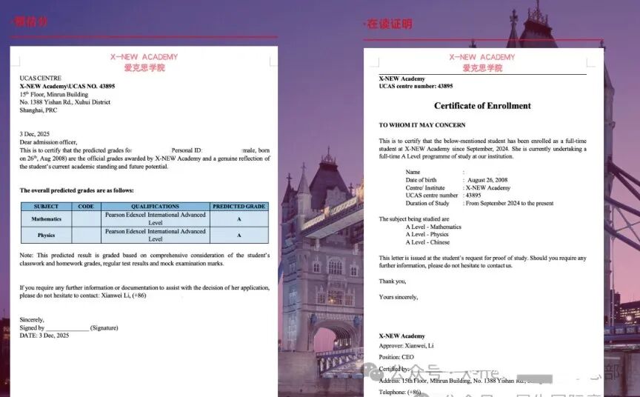
Task: Click the X-NEW ACADEMY logo on the left letter
Action: (144, 62)
